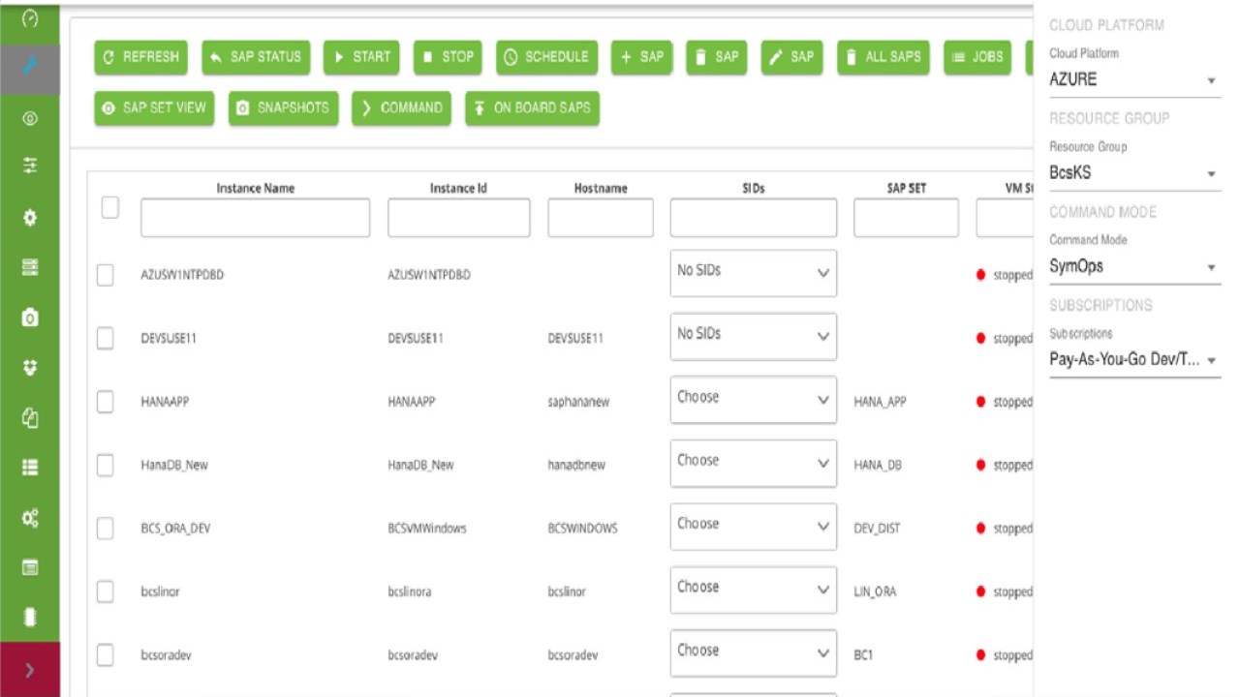
Task: Expand the sidebar with the red arrow
Action: coord(29,669)
